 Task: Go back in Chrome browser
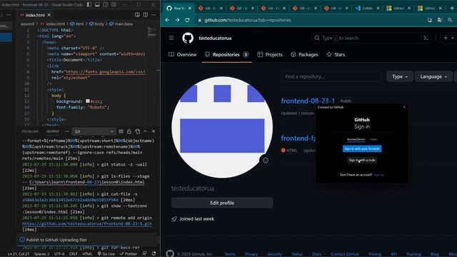point(167,20)
